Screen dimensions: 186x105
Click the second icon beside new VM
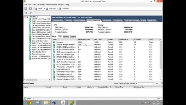tap(31, 13)
